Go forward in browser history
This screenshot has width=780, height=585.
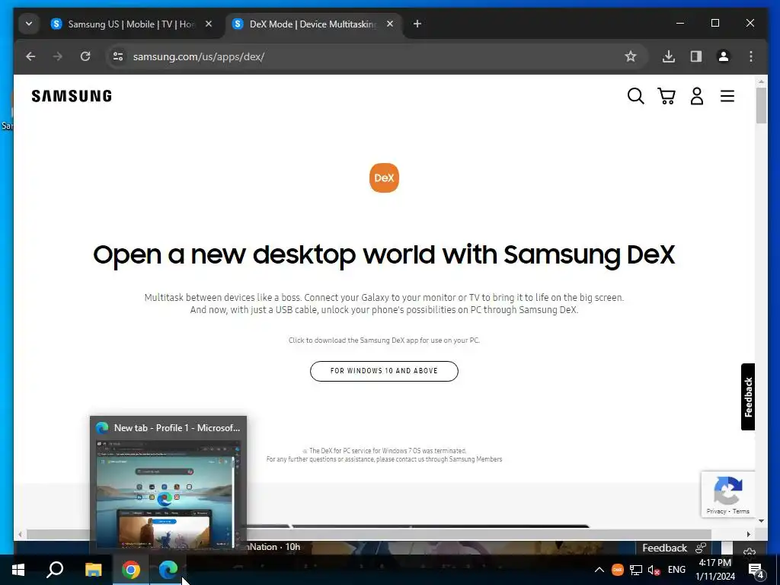(58, 56)
